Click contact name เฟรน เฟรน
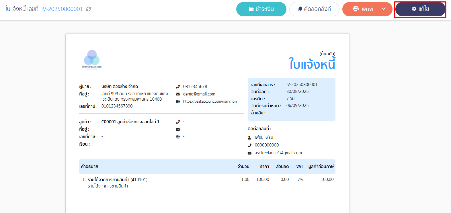 (x=264, y=137)
